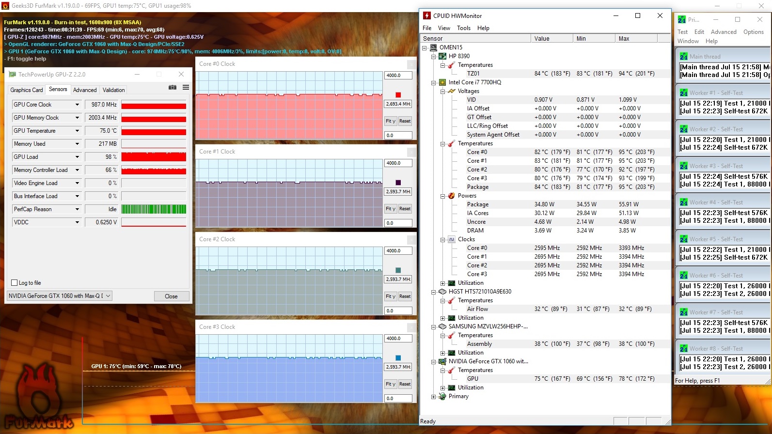Click the Sensor column header in HWMonitor

click(476, 39)
